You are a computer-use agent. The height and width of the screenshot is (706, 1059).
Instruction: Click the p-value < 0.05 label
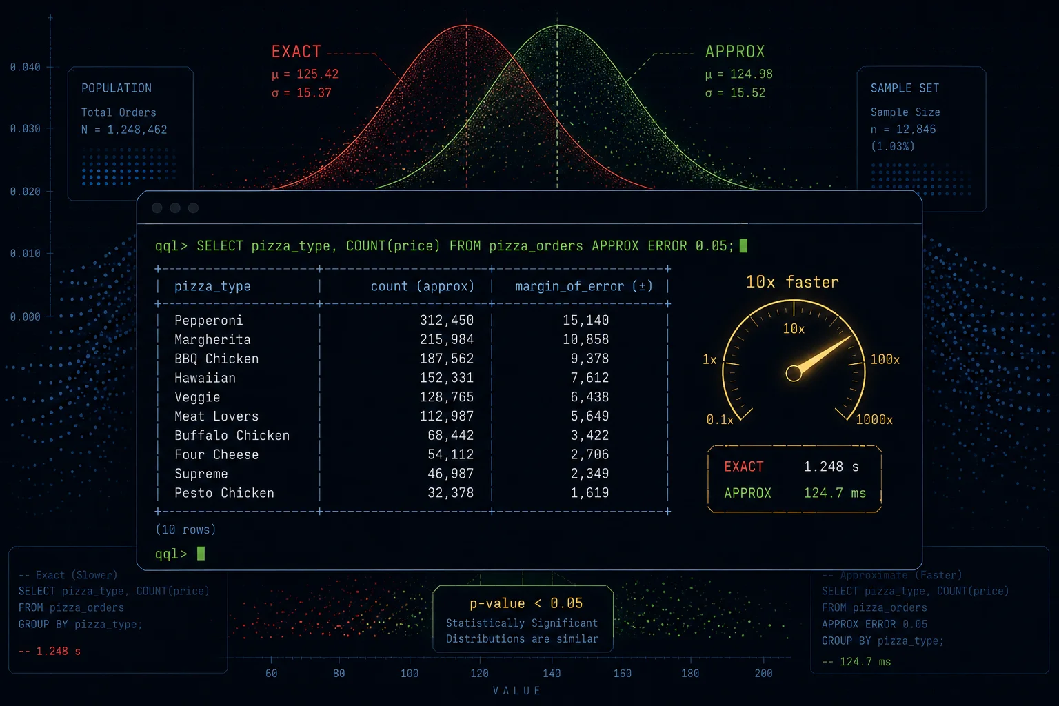pos(526,603)
